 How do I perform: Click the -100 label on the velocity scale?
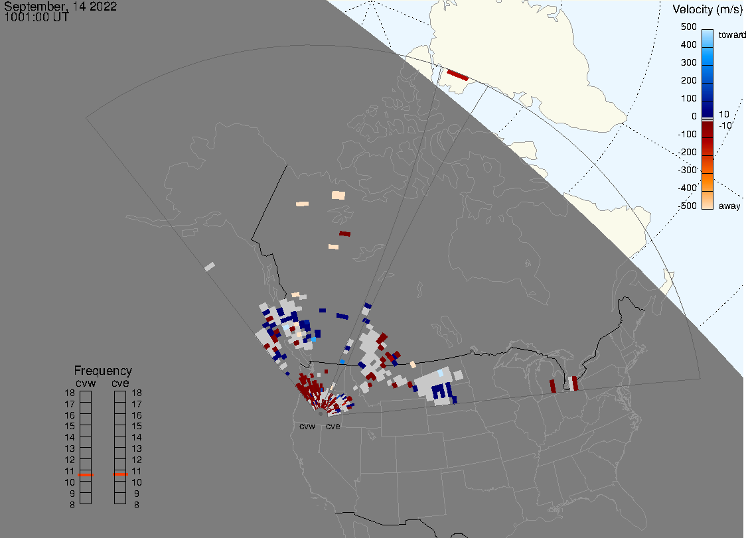(688, 134)
